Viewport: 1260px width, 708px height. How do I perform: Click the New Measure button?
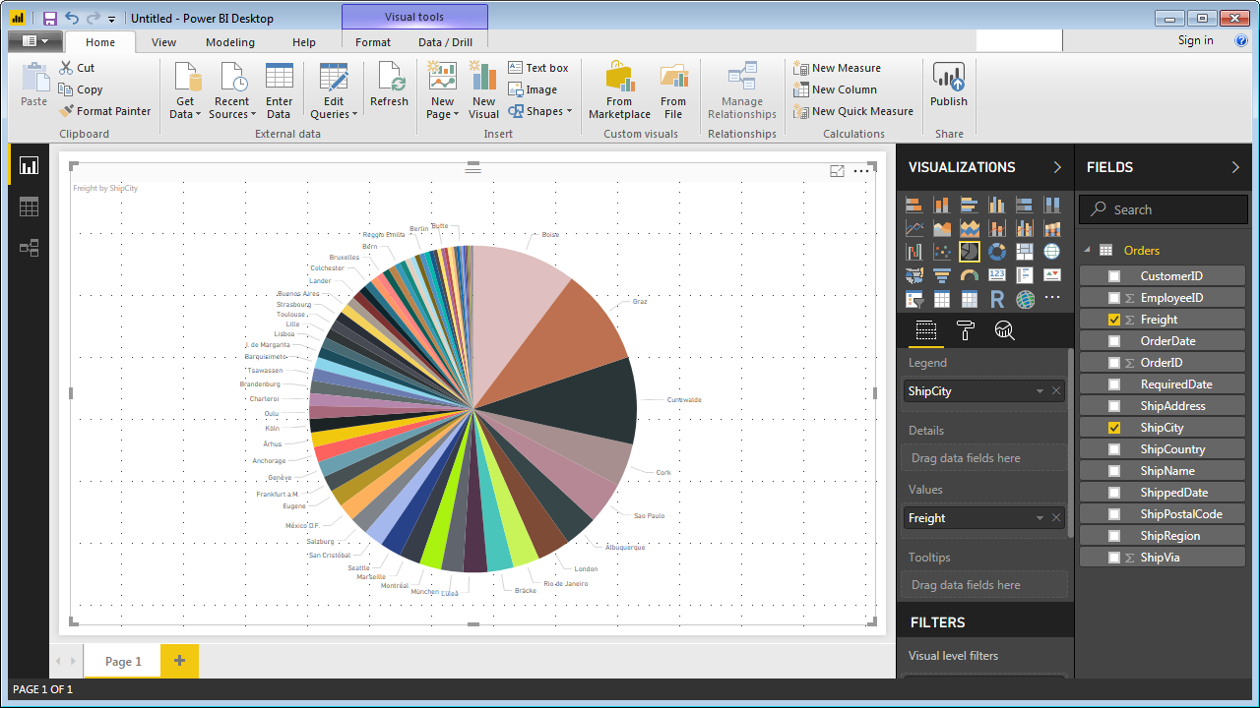(838, 67)
